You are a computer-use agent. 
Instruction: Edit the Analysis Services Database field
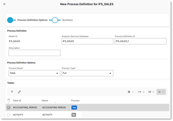pyautogui.click(x=87, y=41)
